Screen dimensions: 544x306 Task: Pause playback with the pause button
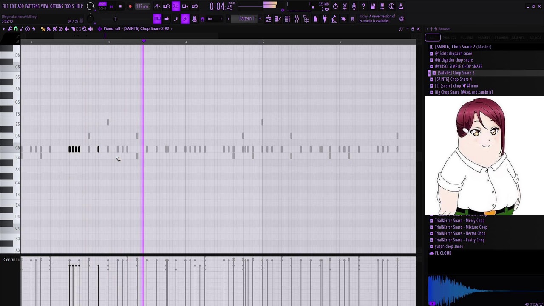point(111,6)
